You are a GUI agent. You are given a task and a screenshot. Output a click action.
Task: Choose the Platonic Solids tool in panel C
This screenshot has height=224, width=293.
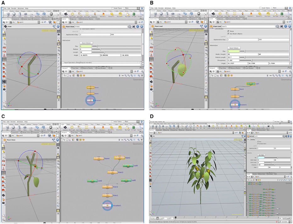(x=51, y=128)
